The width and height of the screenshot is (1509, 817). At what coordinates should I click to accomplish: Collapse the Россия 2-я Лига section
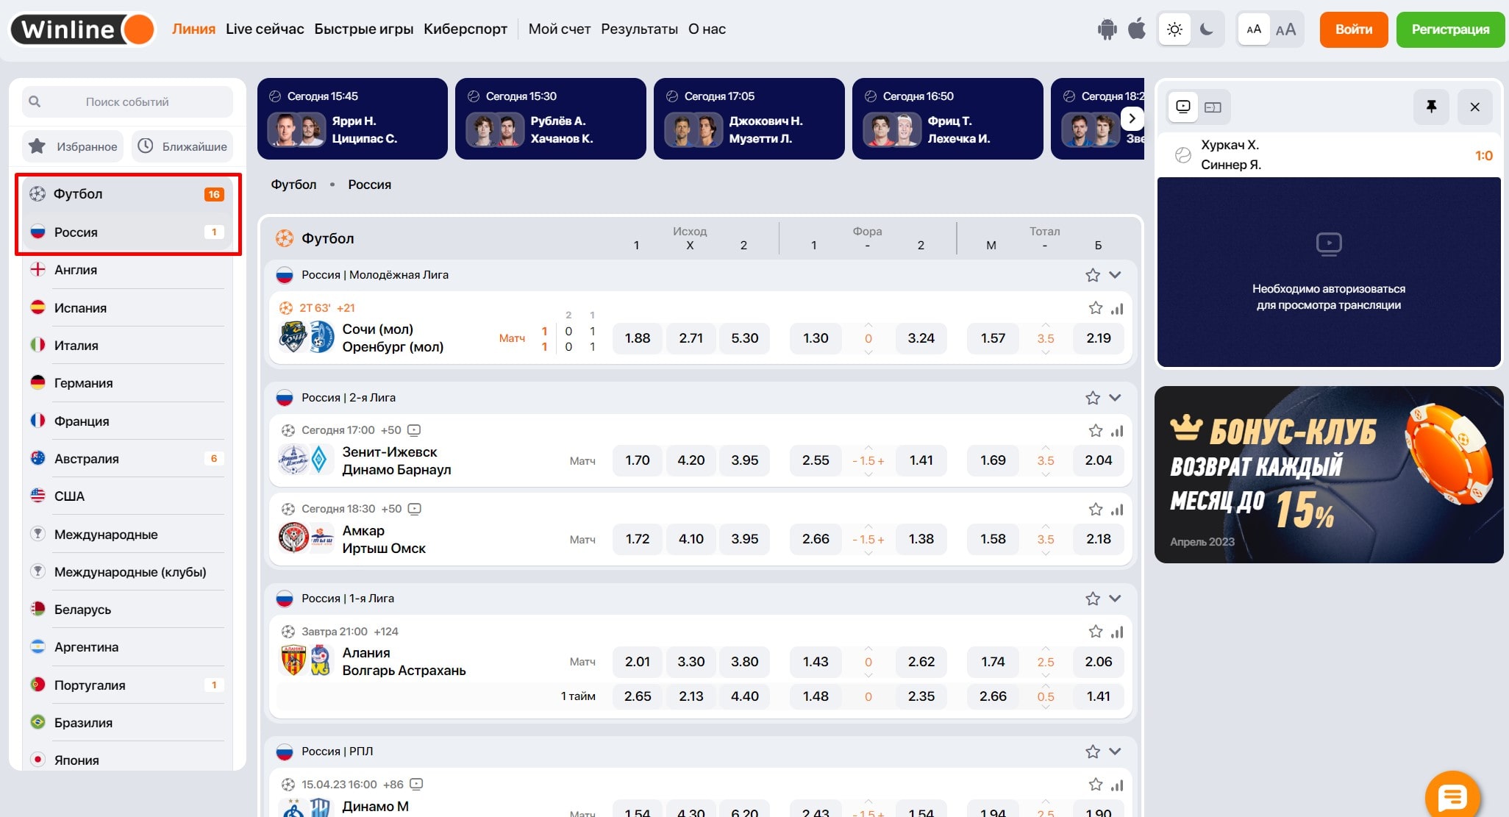point(1115,398)
